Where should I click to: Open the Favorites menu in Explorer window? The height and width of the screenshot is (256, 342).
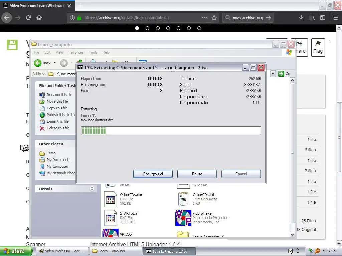(76, 52)
